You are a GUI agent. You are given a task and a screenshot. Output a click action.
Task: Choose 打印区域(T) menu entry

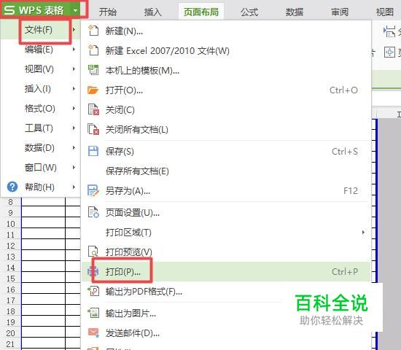(226, 233)
